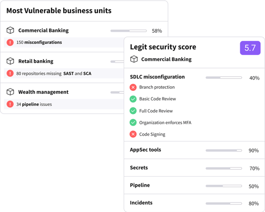Click the cube icon in the Legit security score card
This screenshot has width=265, height=212.
point(134,59)
